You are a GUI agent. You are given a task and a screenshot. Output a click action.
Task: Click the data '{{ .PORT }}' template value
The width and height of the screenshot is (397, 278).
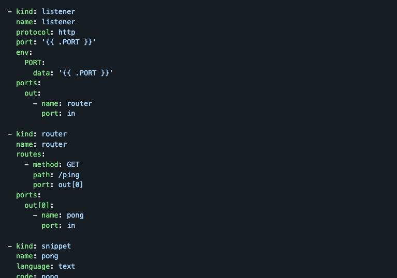pos(85,73)
